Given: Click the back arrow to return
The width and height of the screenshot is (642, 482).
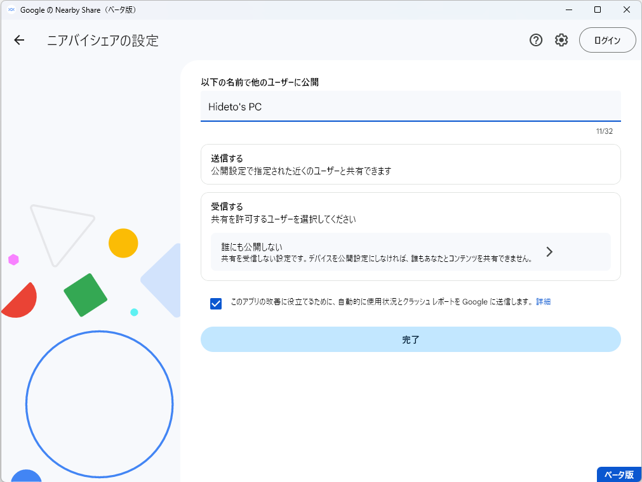Looking at the screenshot, I should pos(19,40).
